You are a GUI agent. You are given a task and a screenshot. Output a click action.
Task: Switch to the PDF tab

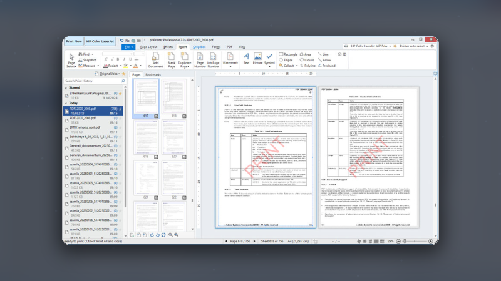(x=229, y=47)
